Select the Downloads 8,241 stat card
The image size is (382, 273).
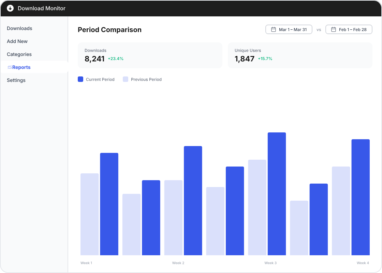(x=150, y=55)
